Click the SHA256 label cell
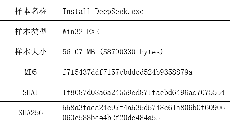Image resolution: width=230 pixels, height=122 pixels. [x=30, y=112]
